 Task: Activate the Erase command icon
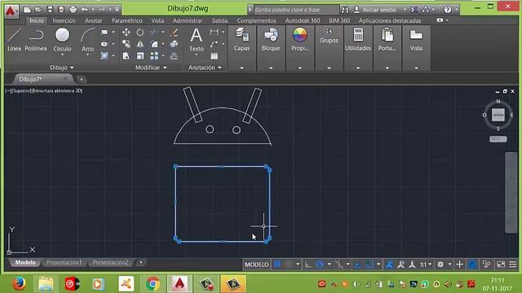[174, 33]
